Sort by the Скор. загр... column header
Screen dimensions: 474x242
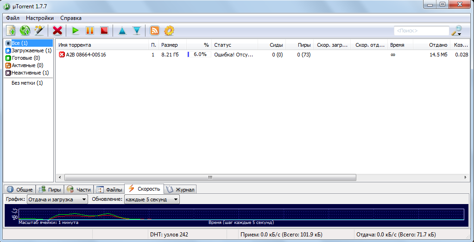click(332, 45)
